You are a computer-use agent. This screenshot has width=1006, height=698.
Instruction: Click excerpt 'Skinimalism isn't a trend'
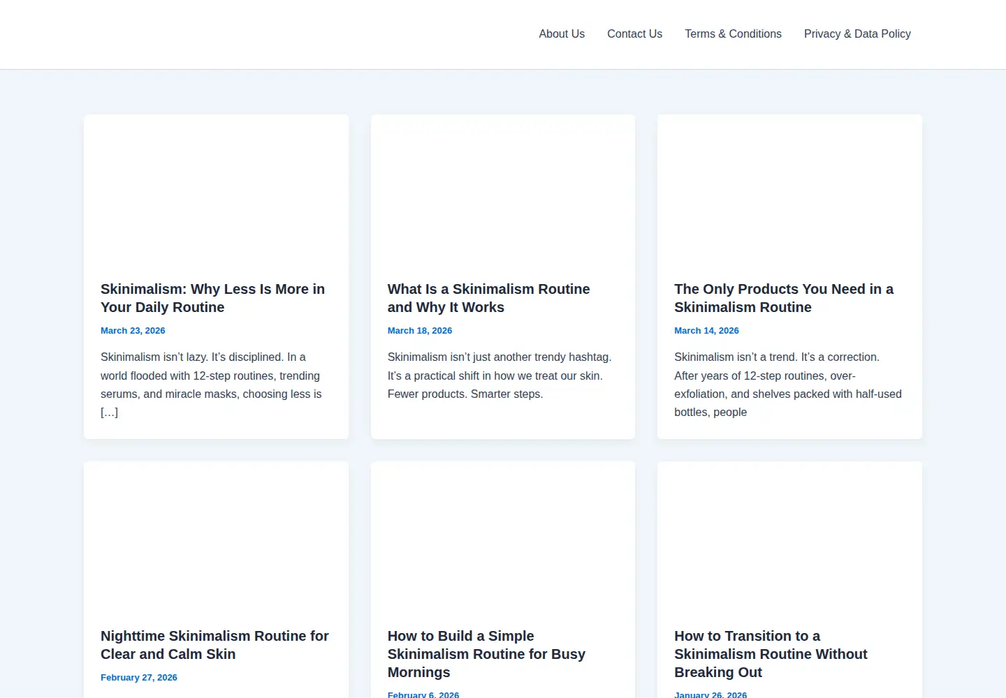pyautogui.click(x=788, y=385)
